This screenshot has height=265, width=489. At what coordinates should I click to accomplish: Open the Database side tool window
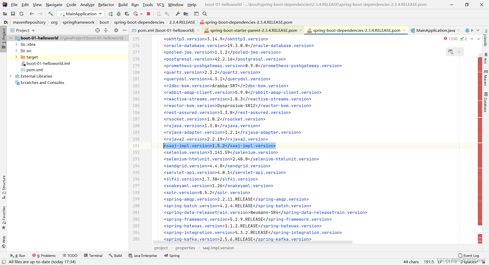[486, 102]
